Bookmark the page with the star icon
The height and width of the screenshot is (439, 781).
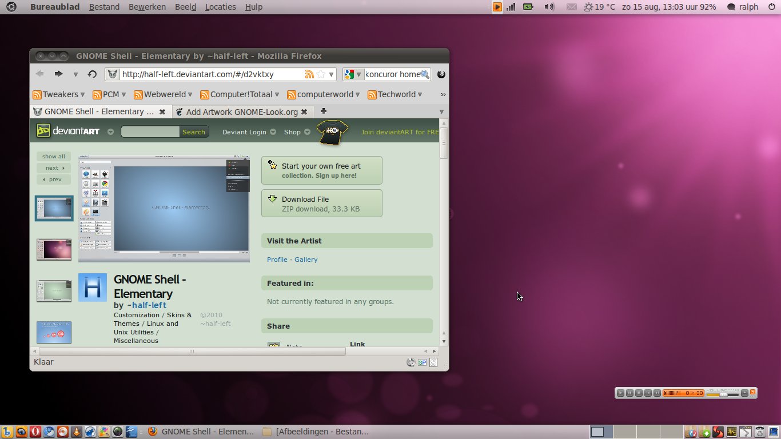(321, 74)
